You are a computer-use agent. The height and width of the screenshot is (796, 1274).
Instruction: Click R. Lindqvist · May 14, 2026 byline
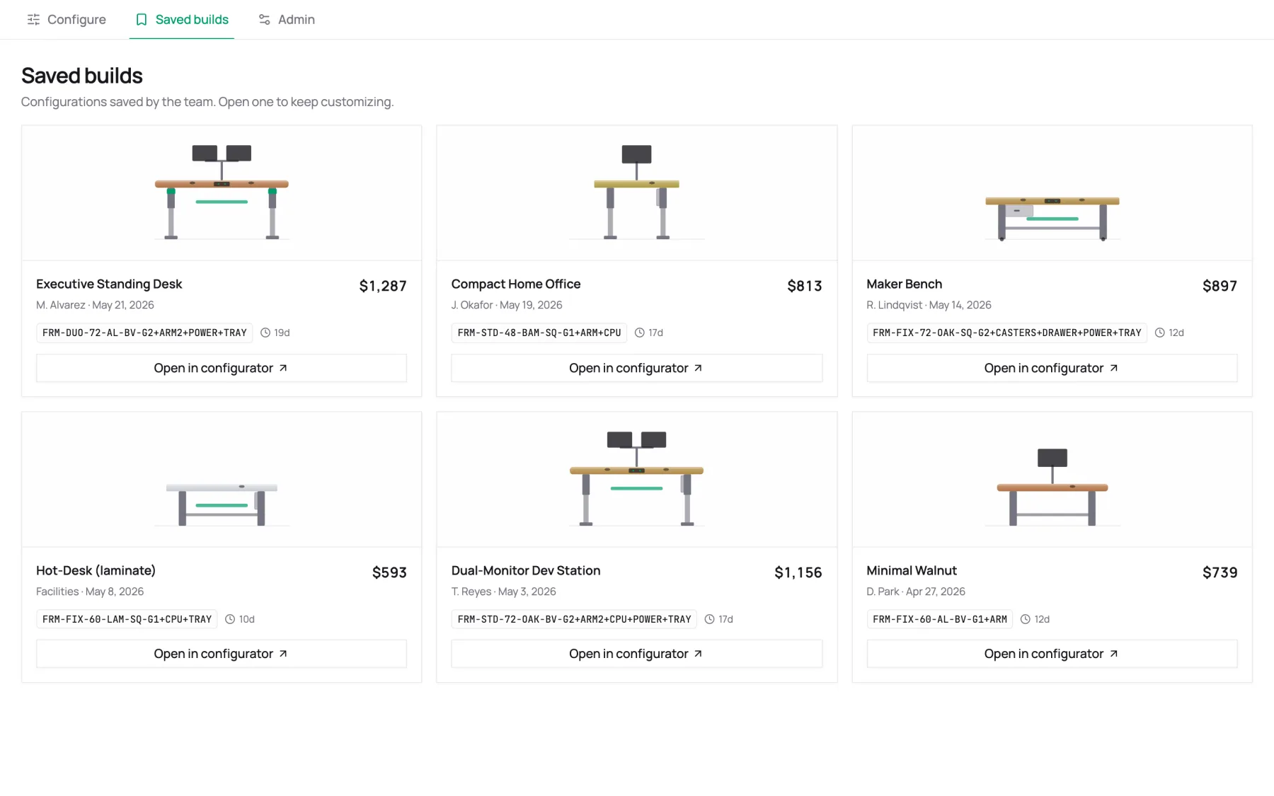pos(929,305)
